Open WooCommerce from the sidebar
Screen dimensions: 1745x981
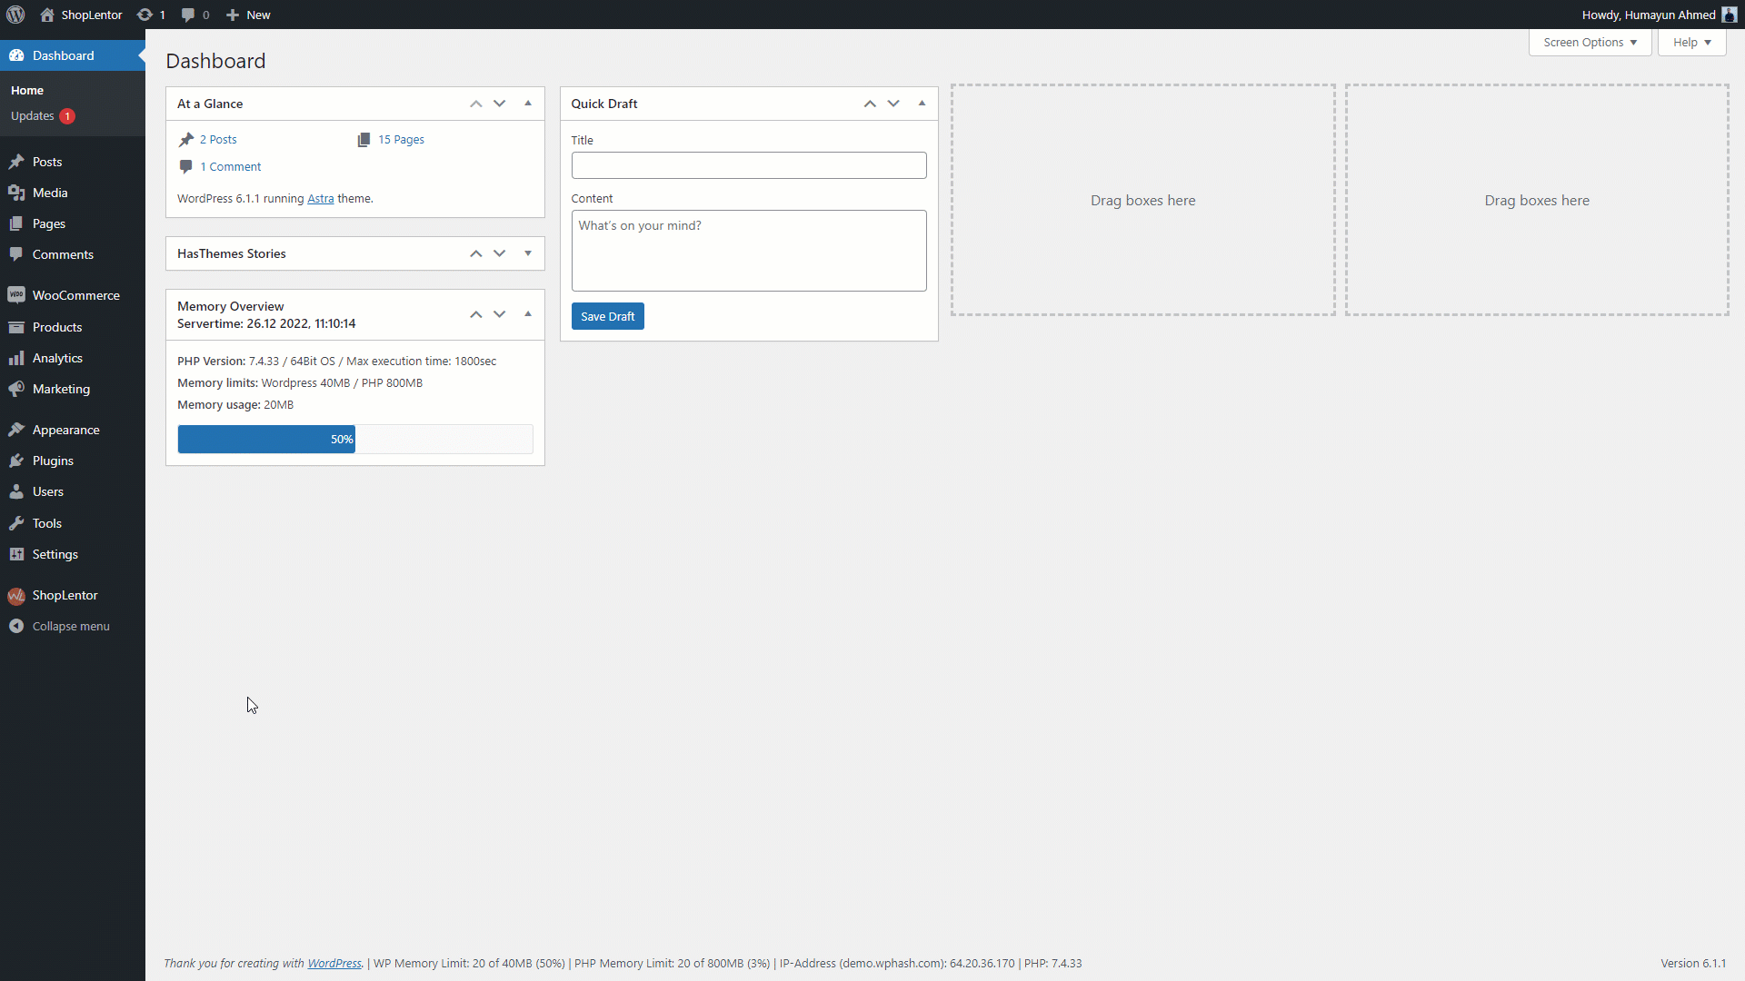tap(75, 295)
